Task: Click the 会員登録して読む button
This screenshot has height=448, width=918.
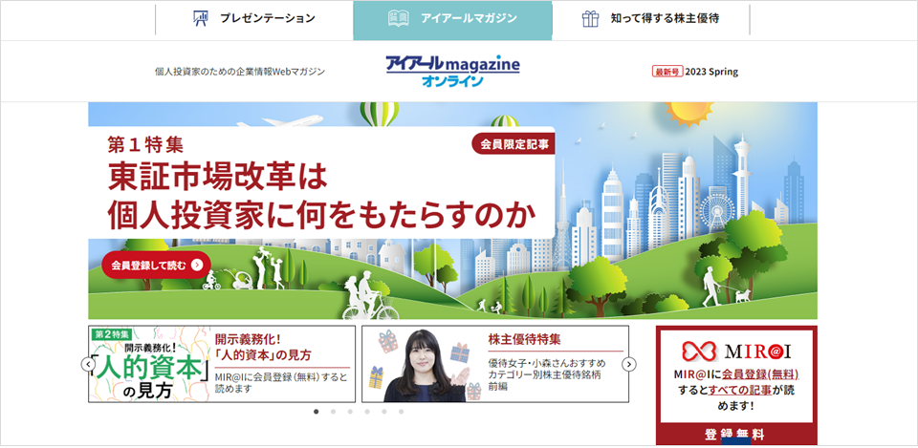Action: [156, 266]
